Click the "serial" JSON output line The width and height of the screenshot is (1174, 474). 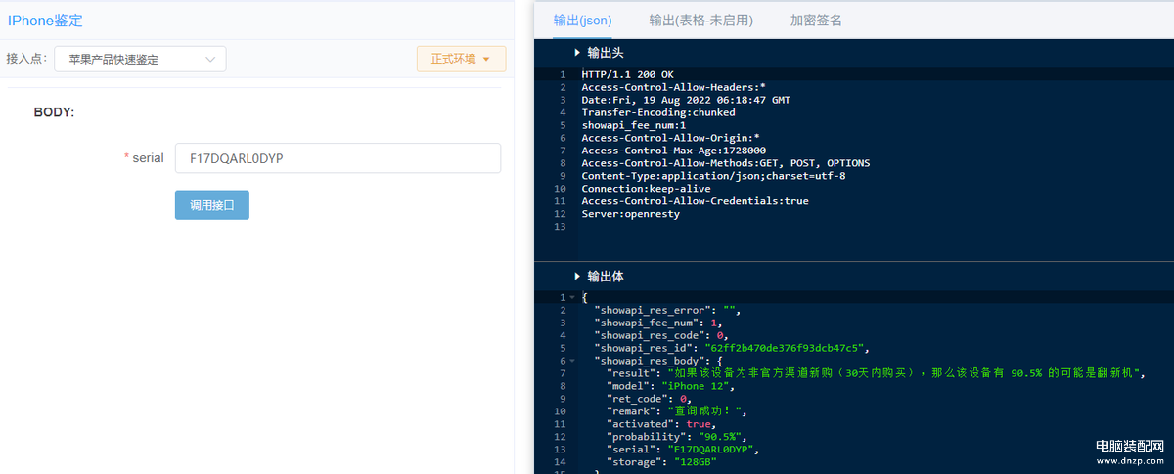pyautogui.click(x=683, y=450)
